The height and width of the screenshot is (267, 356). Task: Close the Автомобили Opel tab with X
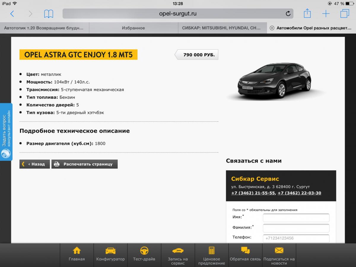[x=272, y=28]
